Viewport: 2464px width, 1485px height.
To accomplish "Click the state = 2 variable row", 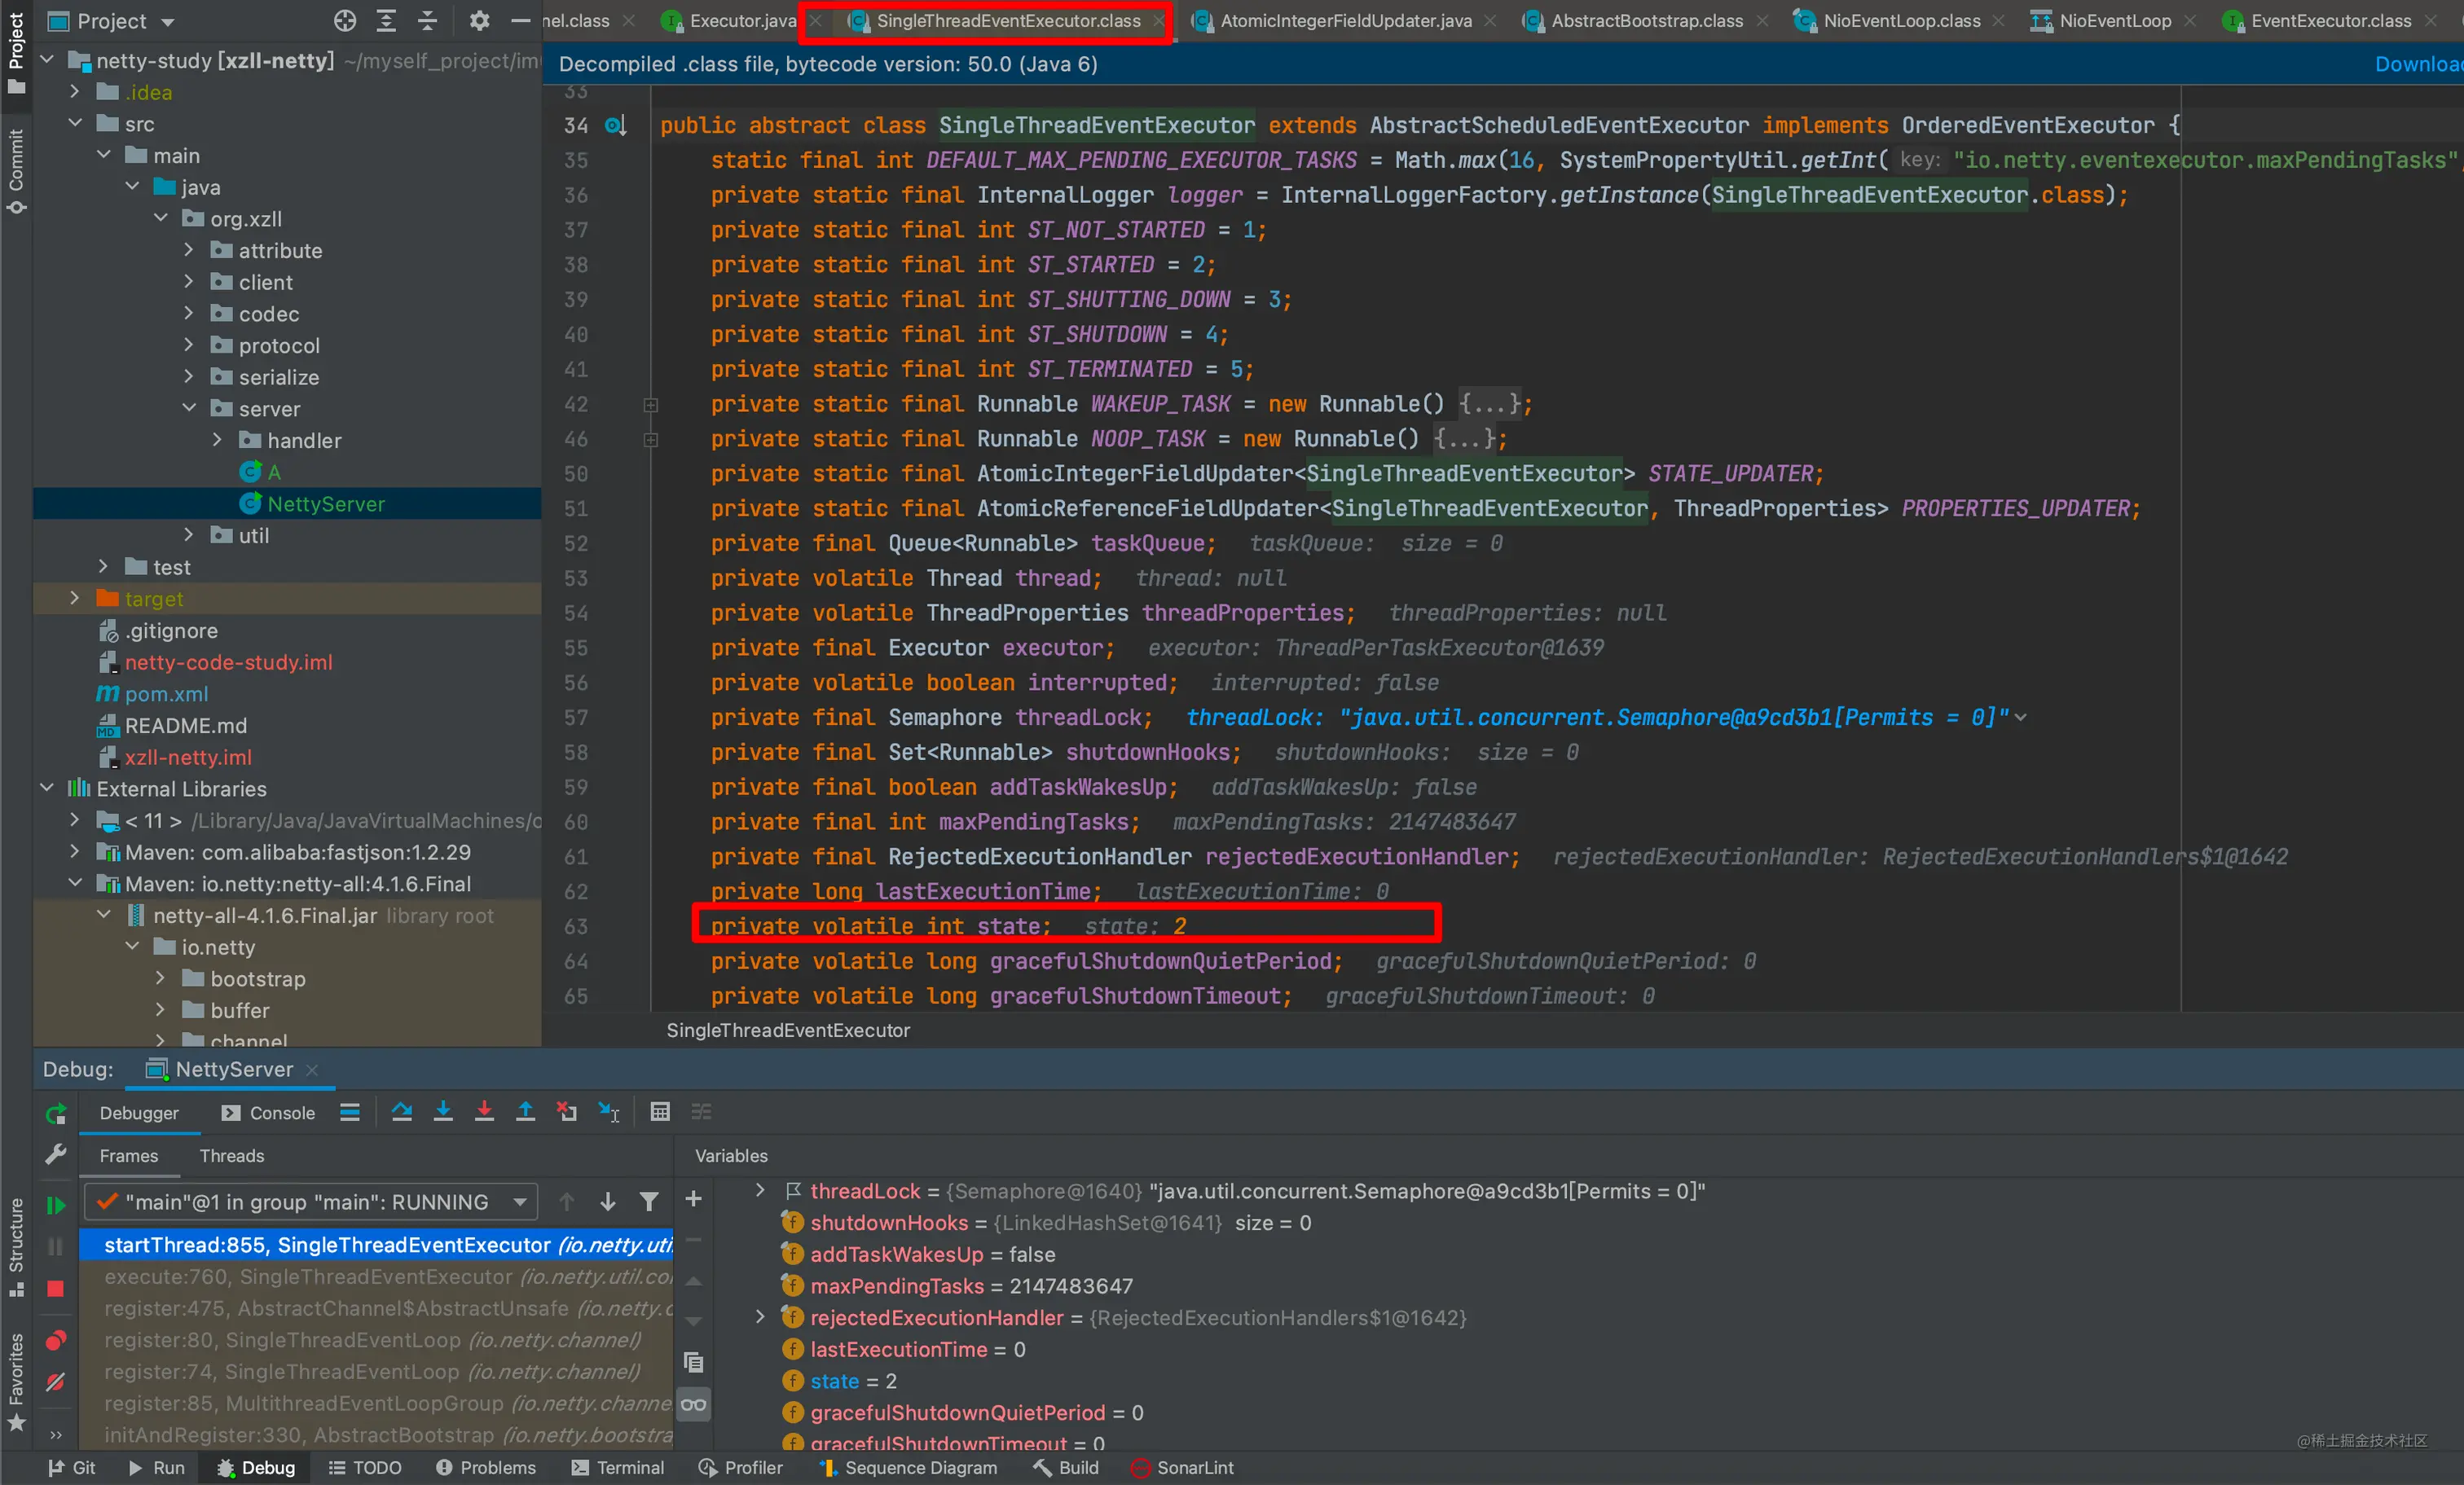I will (x=853, y=1381).
